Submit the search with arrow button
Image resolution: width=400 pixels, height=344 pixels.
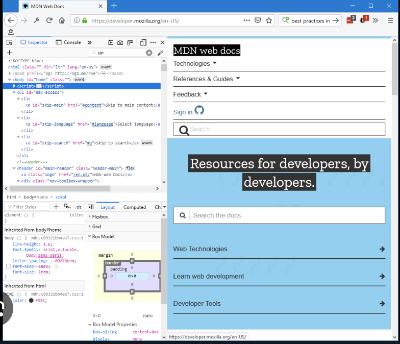336,20
